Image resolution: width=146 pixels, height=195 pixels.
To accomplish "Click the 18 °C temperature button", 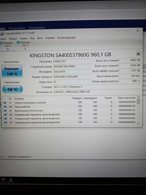I will pyautogui.click(x=13, y=90).
